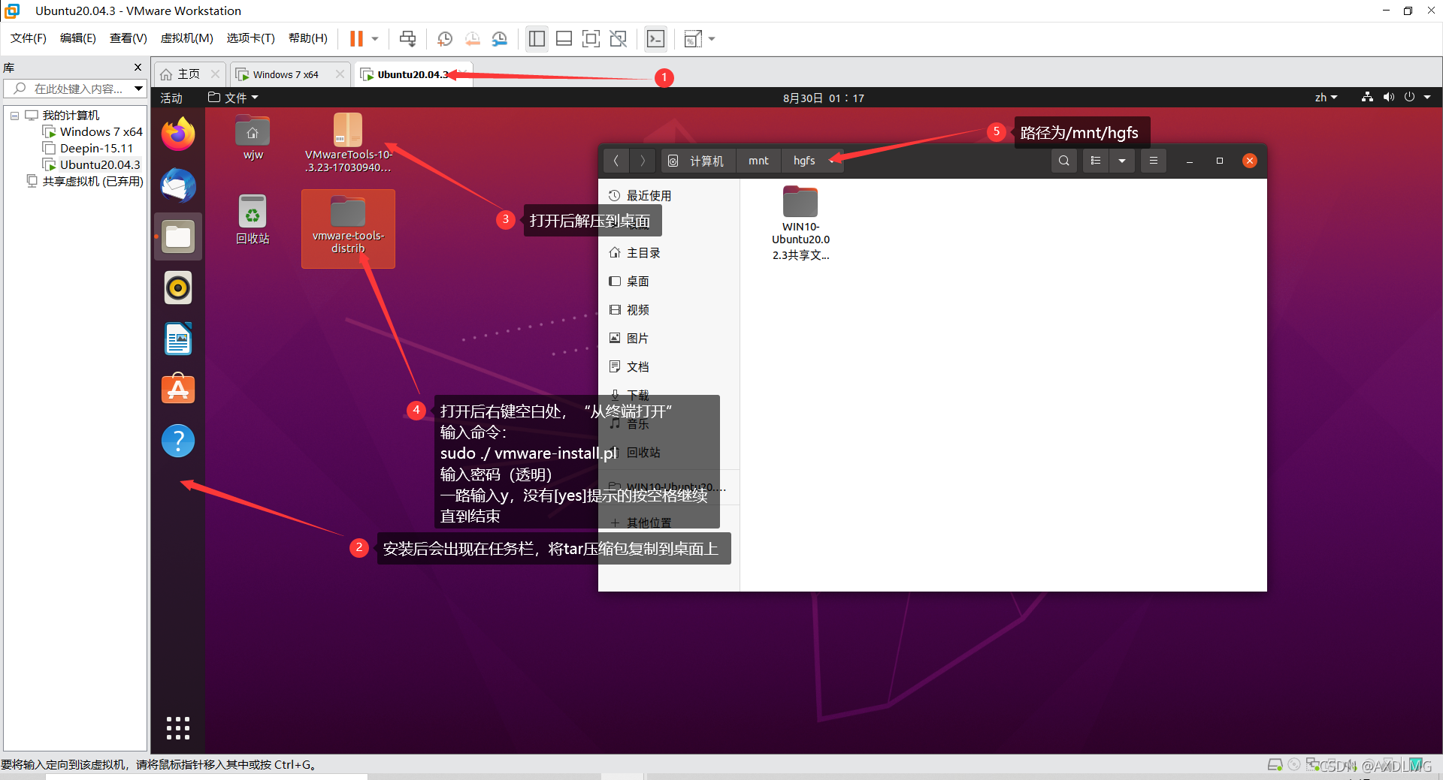Open the power system menu icon

point(1409,98)
